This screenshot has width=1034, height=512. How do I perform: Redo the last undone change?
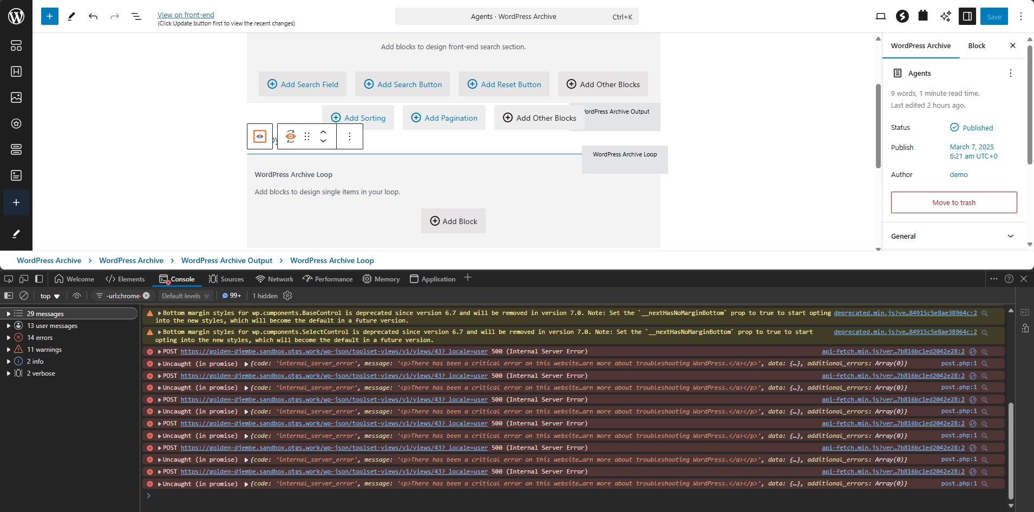(x=115, y=16)
